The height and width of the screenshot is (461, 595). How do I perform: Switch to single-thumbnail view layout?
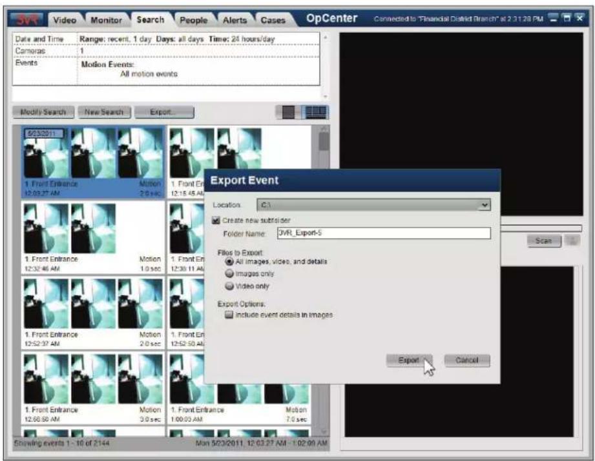[x=288, y=112]
